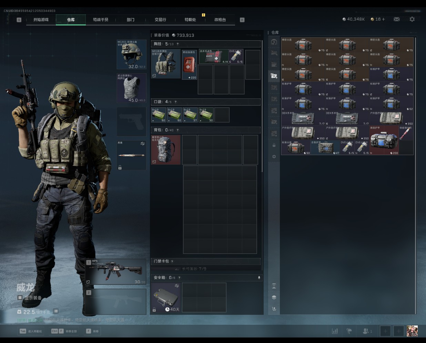Click the F 转移 button
426x343 pixels.
click(x=92, y=331)
